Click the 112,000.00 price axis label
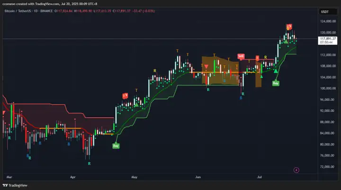Screen dimensions: 341x190 [x=328, y=55]
